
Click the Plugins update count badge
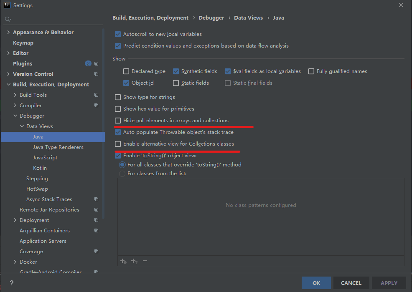pos(88,63)
